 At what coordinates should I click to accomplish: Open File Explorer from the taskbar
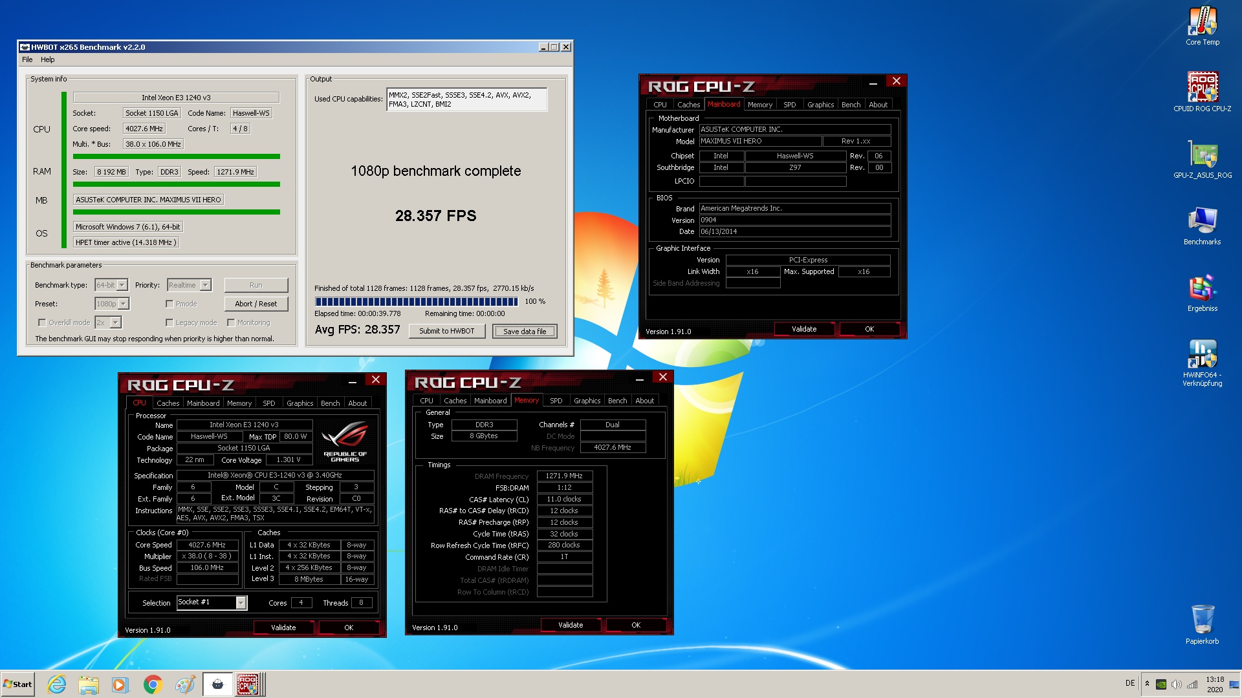tap(89, 684)
